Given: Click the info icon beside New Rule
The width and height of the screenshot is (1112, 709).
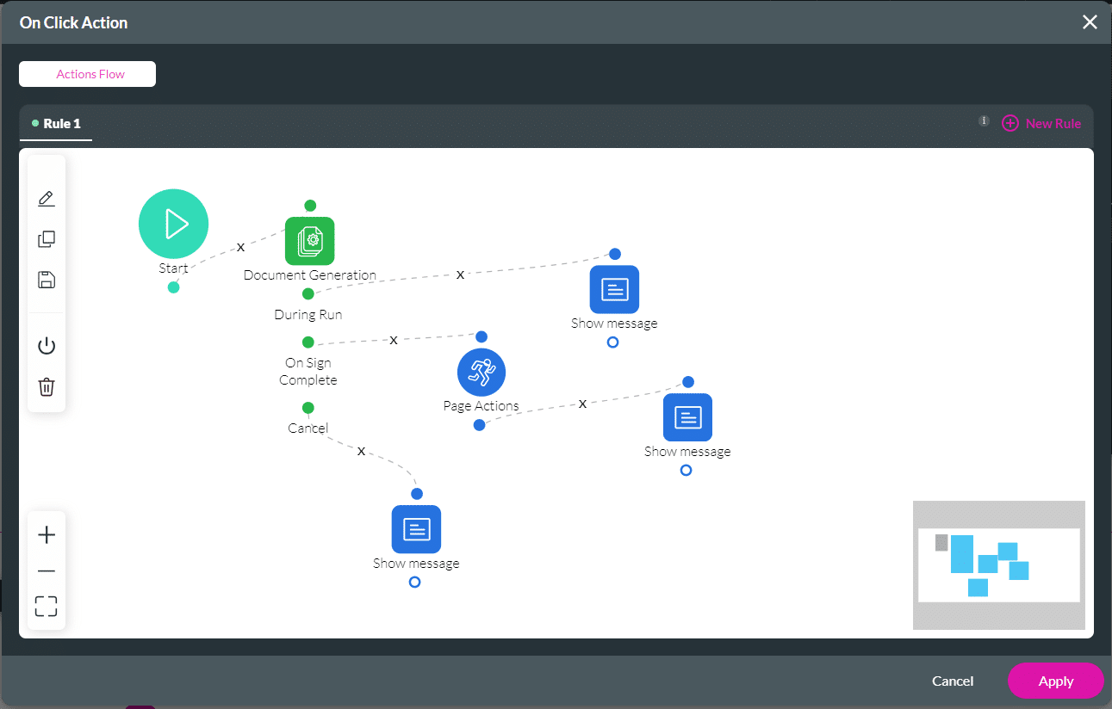Looking at the screenshot, I should (x=984, y=121).
